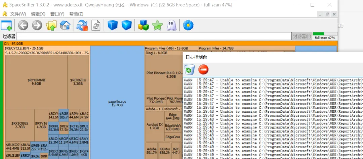Click the SpaceSniffer icon in the title bar
Screen dimensions: 363x159
pyautogui.click(x=5, y=5)
